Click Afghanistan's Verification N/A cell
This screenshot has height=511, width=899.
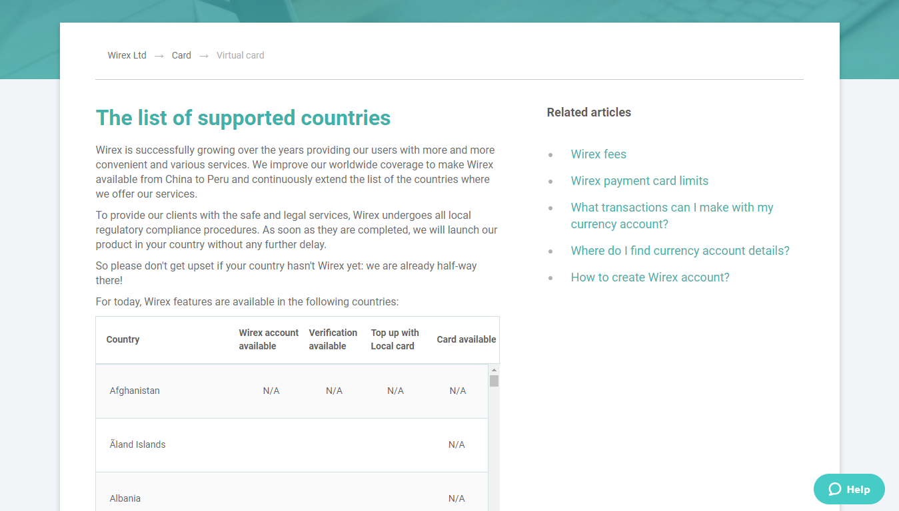coord(334,391)
